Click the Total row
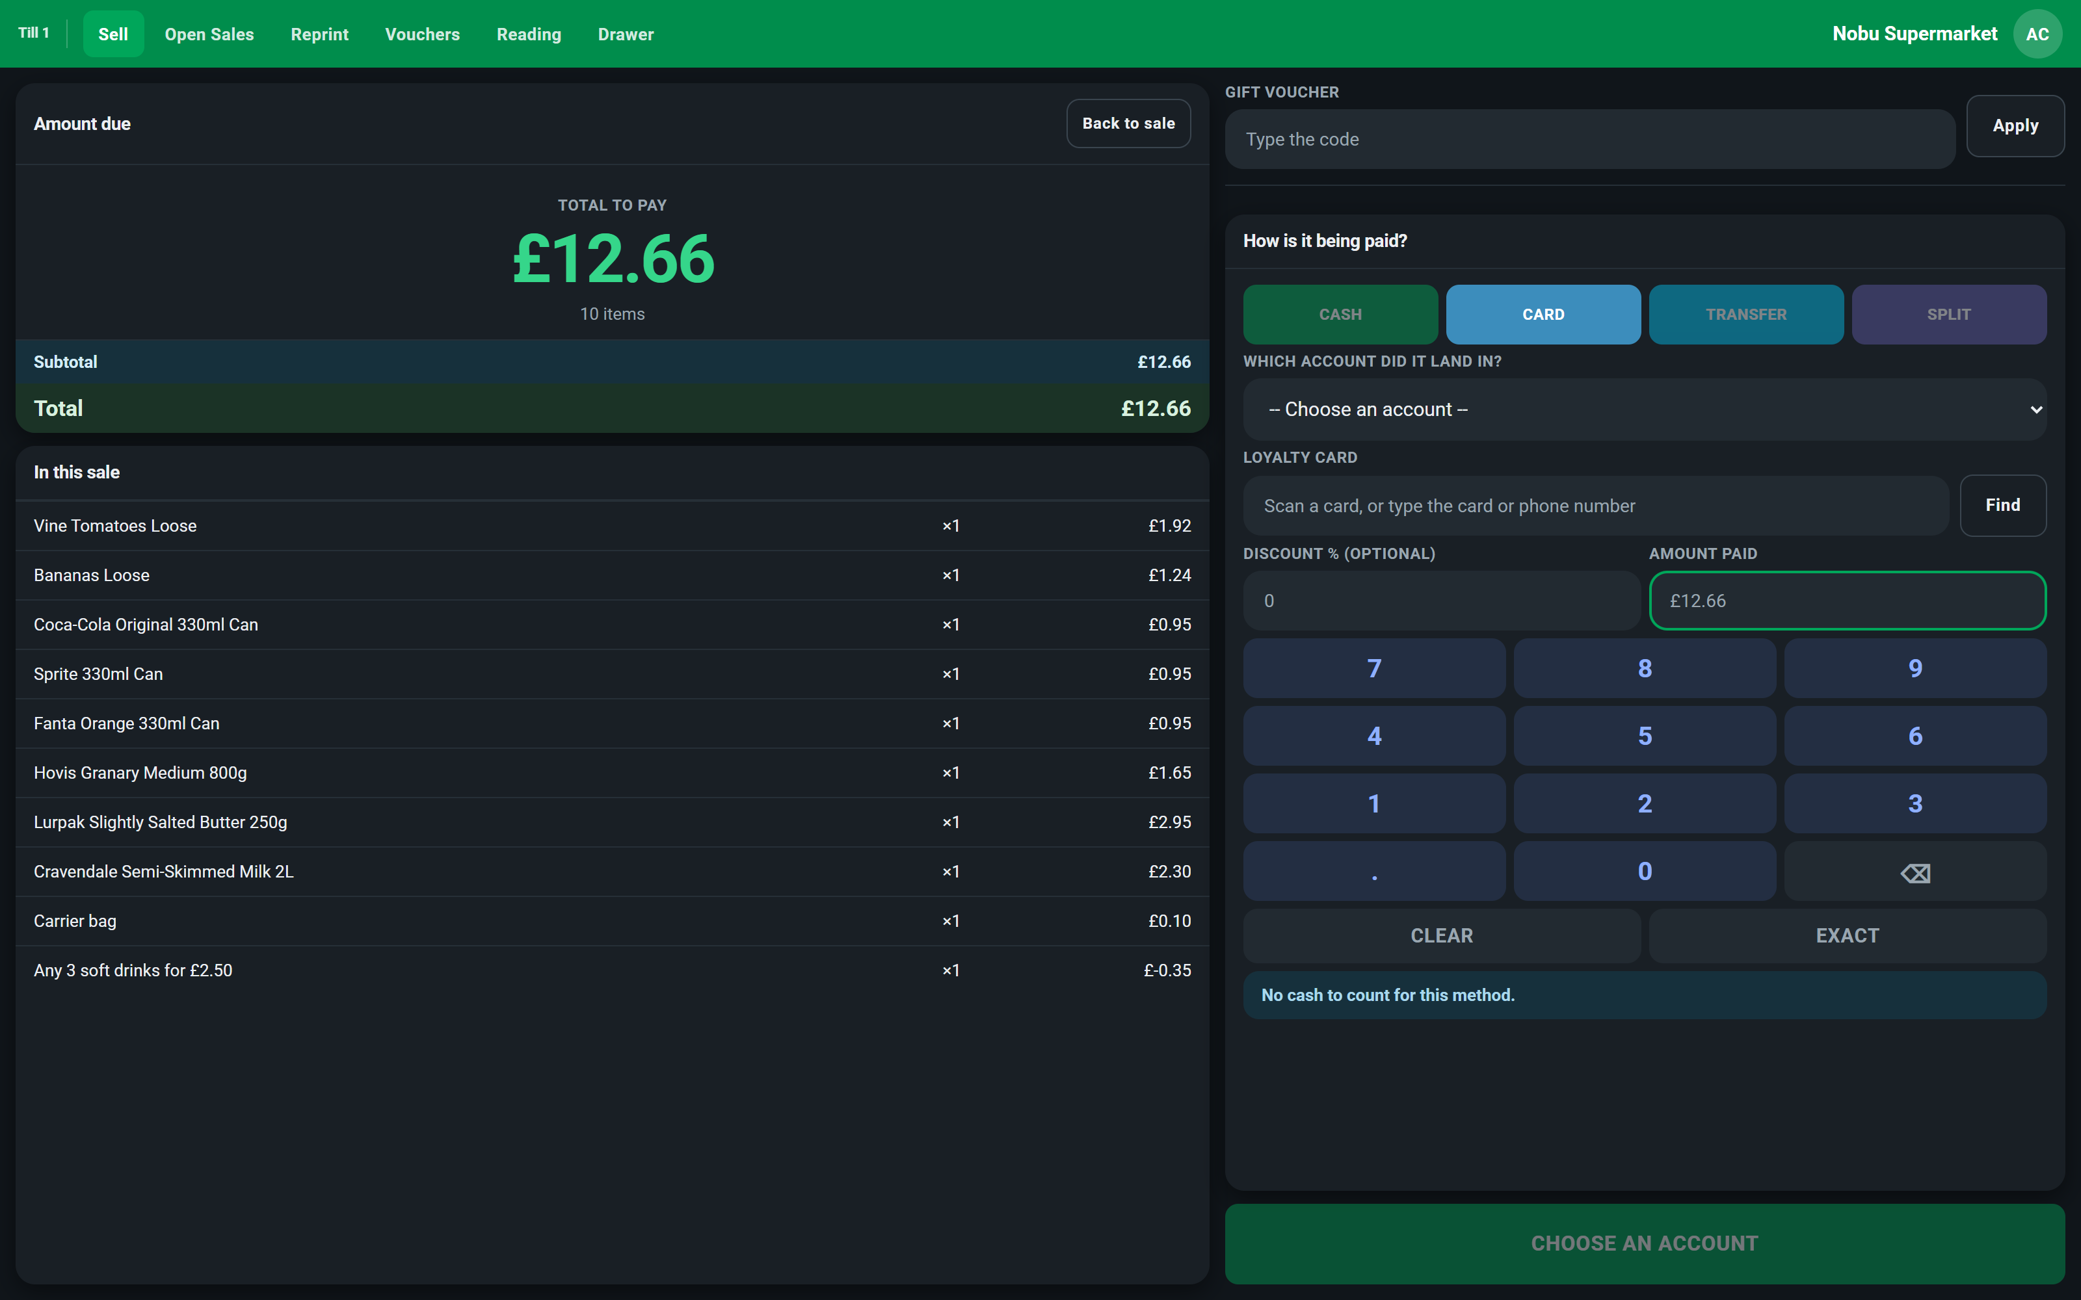 [612, 408]
